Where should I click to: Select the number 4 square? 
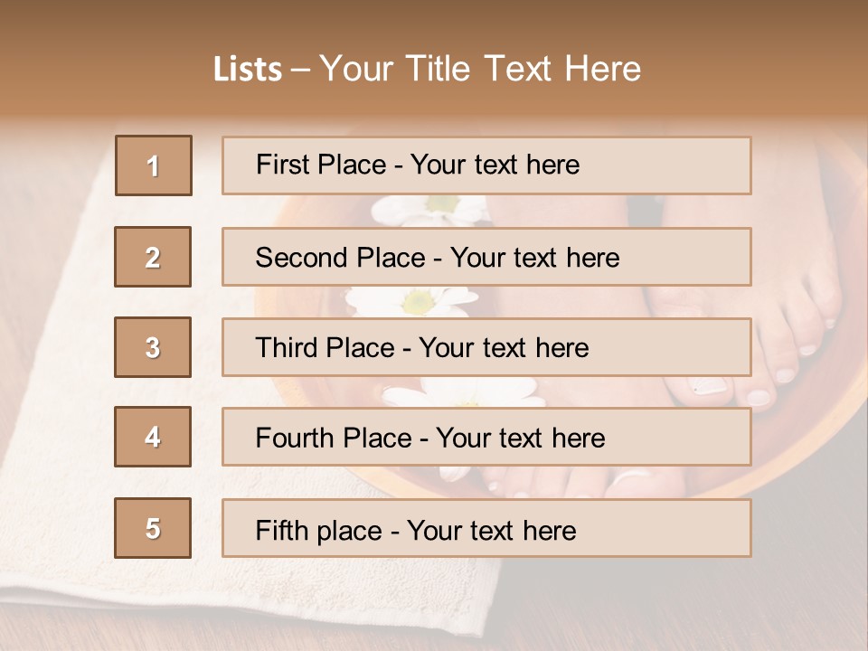153,437
